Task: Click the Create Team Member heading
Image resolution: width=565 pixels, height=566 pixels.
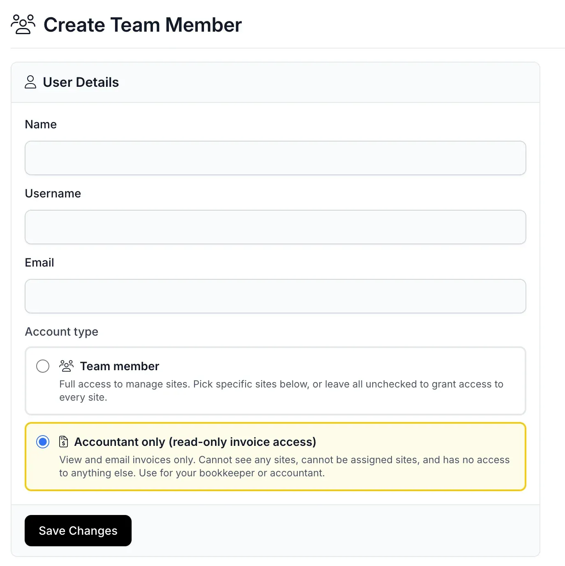Action: pos(143,25)
